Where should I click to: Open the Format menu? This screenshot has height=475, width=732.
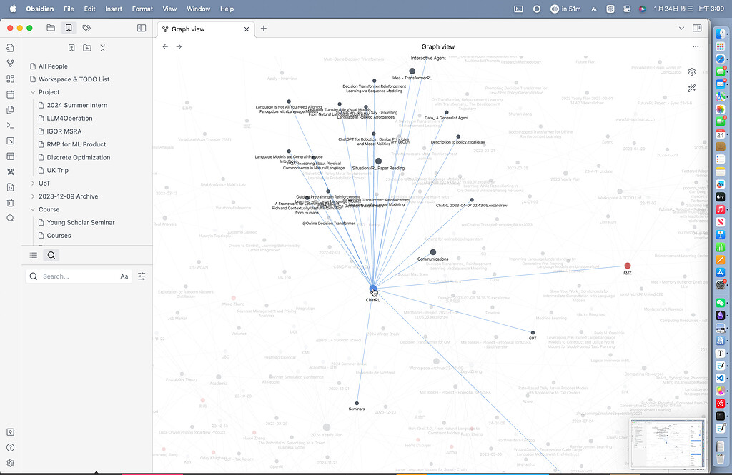pos(142,9)
